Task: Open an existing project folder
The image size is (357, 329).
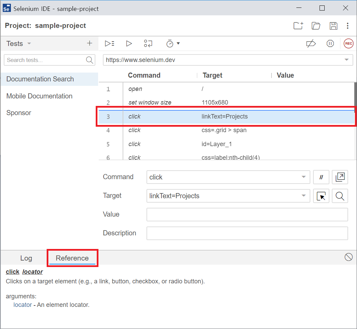Action: click(x=316, y=26)
